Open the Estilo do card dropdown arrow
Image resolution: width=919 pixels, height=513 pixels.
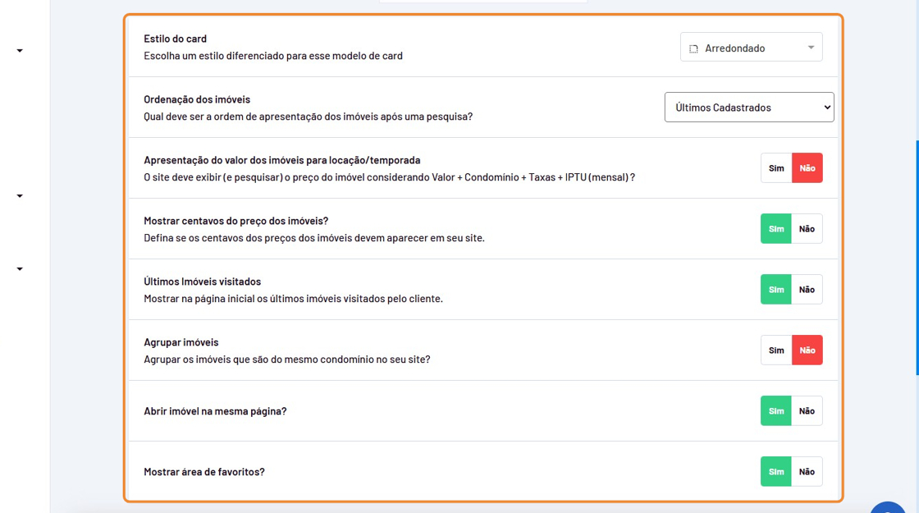point(811,48)
